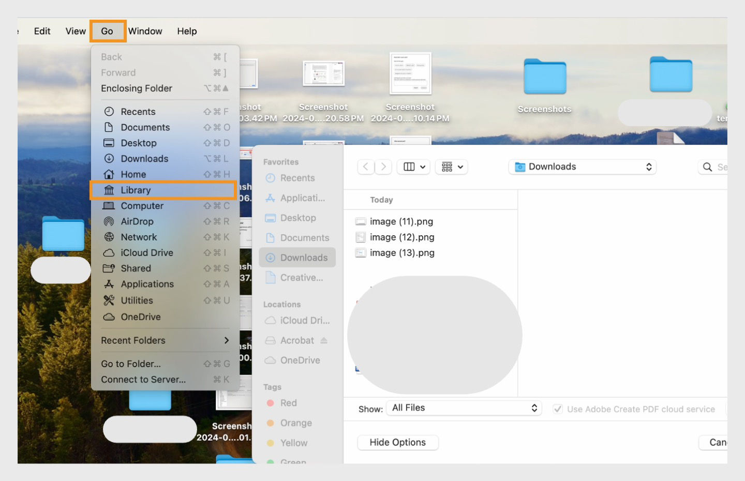Uncheck Use Adobe Create PDF cloud service

(557, 409)
